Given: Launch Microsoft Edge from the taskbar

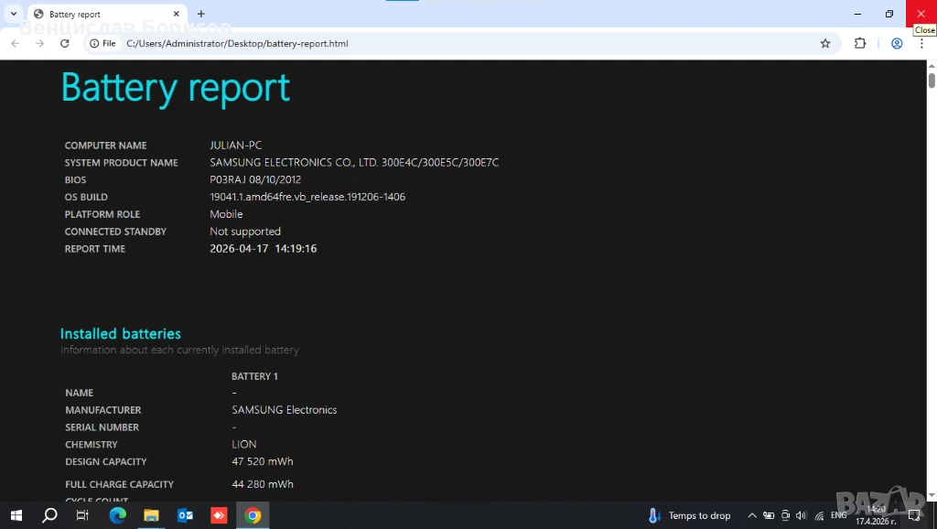Looking at the screenshot, I should 117,515.
